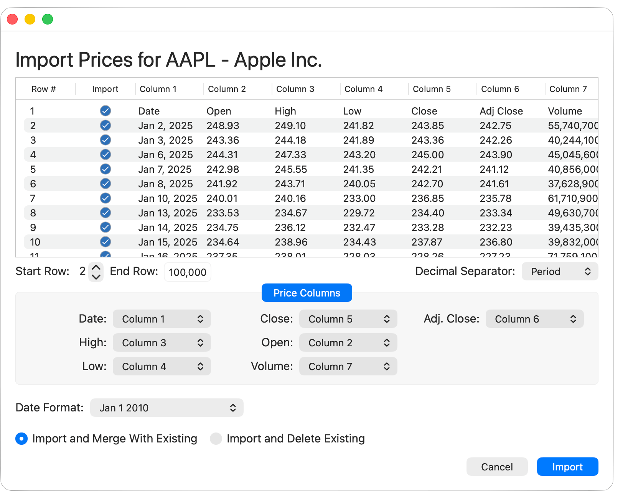Open the Volume column selector
The width and height of the screenshot is (633, 498).
coord(348,366)
